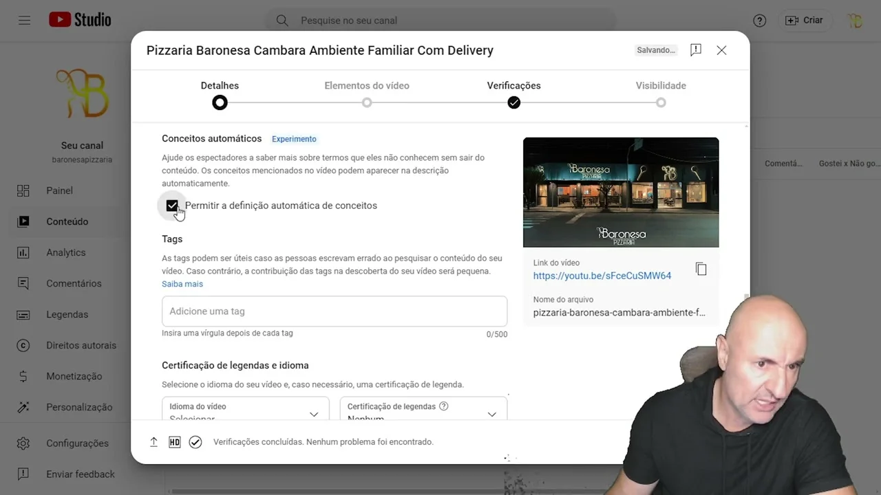Screen dimensions: 881x495
Task: Click the Comentá... column header
Action: (783, 164)
